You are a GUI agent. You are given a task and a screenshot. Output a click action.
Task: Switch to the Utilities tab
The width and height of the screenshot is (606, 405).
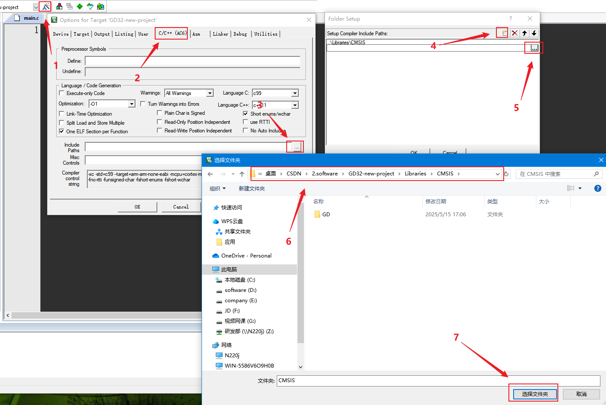[266, 34]
